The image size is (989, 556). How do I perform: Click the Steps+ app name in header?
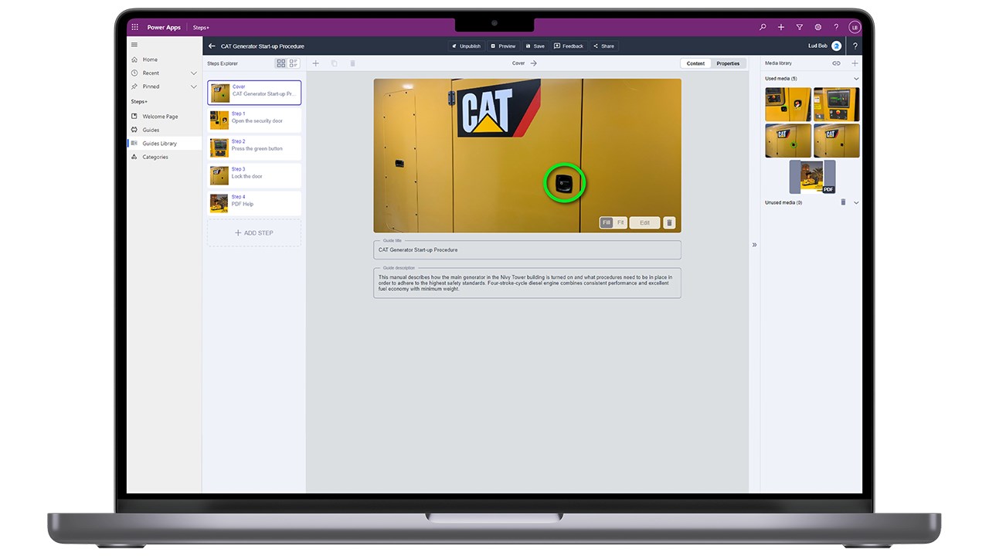(201, 27)
